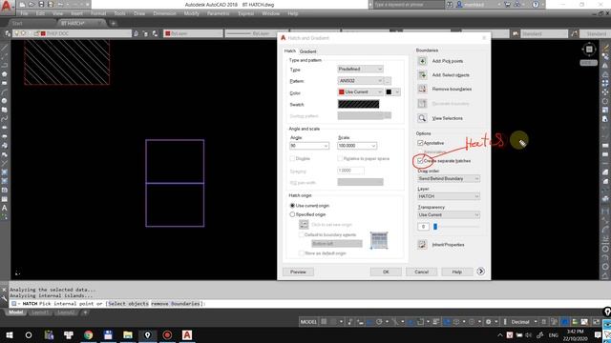Click the MODEL button in status bar

[308, 322]
